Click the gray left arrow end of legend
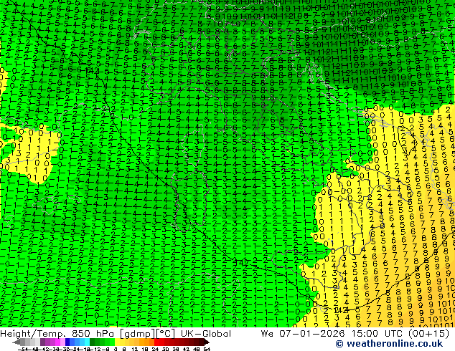 click(x=17, y=342)
